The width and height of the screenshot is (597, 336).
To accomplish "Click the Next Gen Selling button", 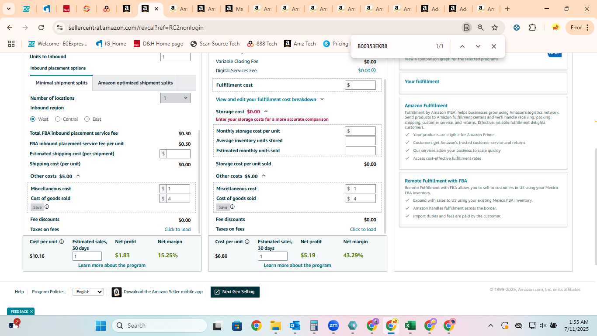I will pos(235,292).
